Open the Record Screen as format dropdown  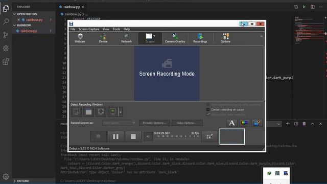[x=119, y=123]
